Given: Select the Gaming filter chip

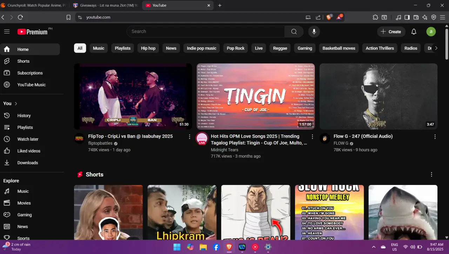Looking at the screenshot, I should point(305,48).
